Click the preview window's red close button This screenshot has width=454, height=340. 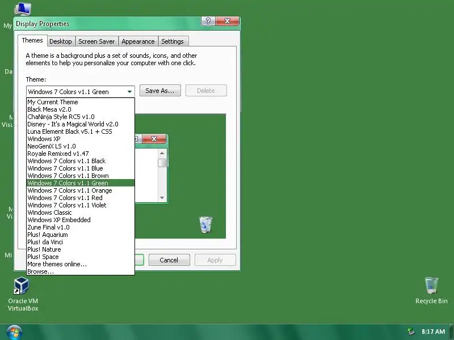click(x=154, y=139)
